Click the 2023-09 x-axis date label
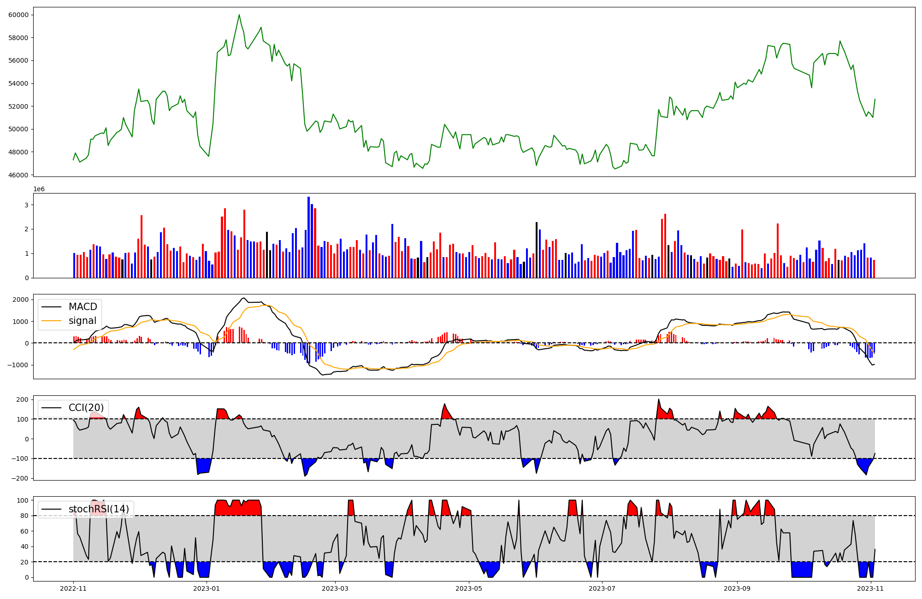 pos(737,588)
